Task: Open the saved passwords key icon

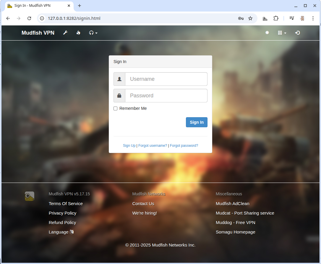Action: 241,18
